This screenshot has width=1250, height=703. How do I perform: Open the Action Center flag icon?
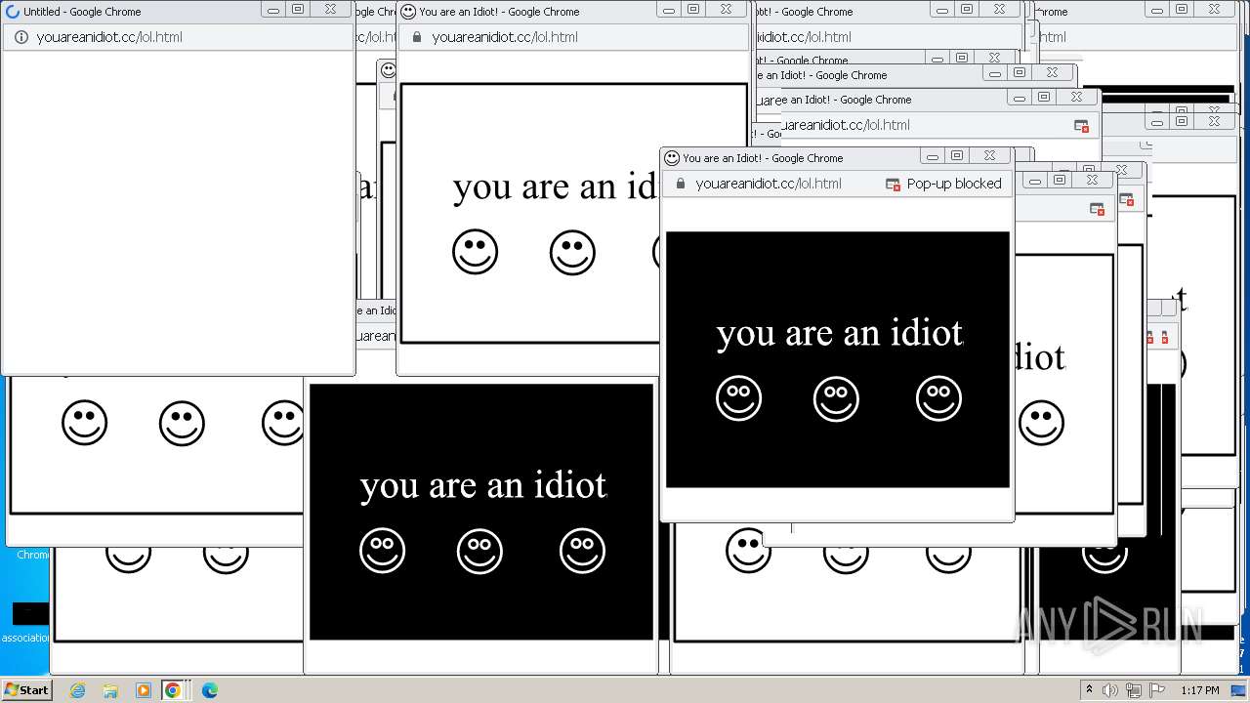[x=1157, y=690]
